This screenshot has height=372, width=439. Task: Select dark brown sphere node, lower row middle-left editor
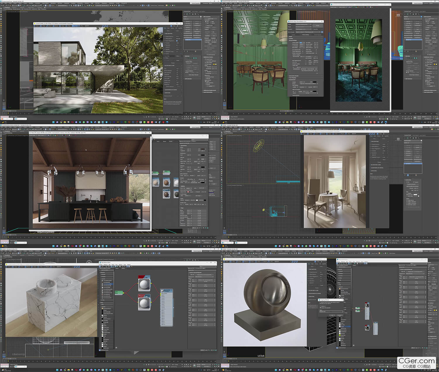pos(167,194)
